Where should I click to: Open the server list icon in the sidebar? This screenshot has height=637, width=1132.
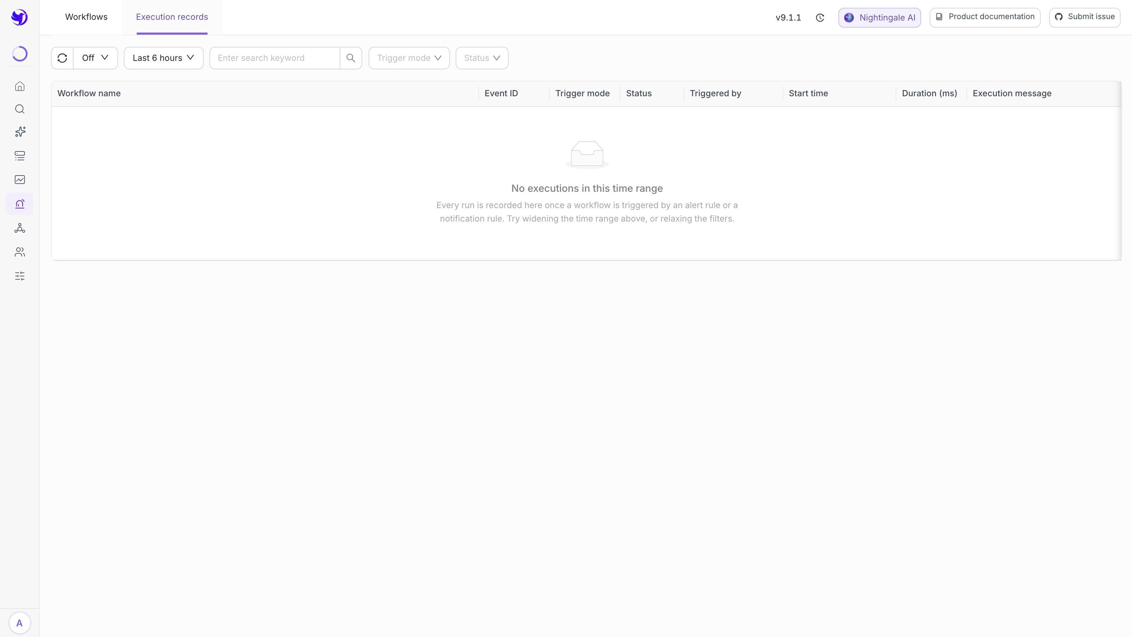coord(20,156)
